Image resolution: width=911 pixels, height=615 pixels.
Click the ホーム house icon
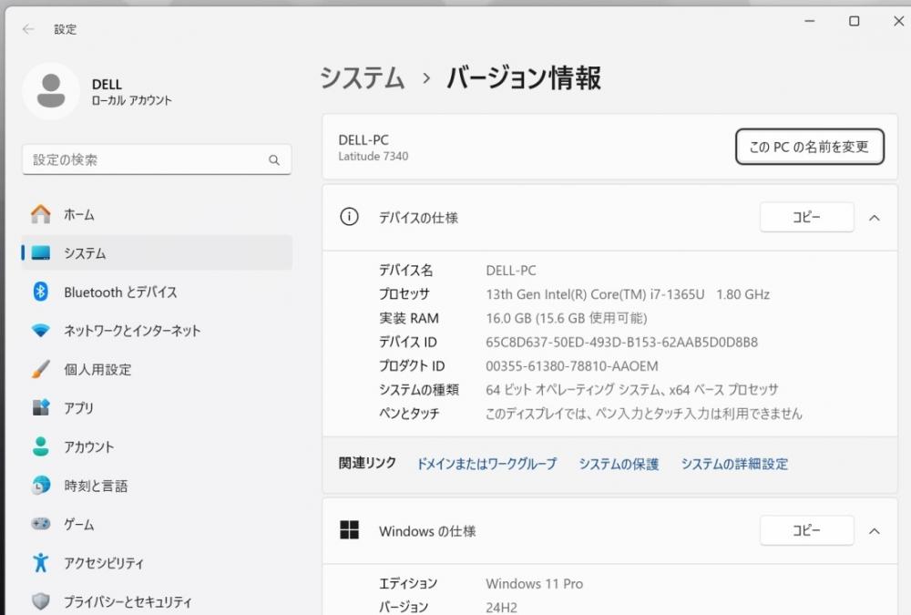point(41,214)
